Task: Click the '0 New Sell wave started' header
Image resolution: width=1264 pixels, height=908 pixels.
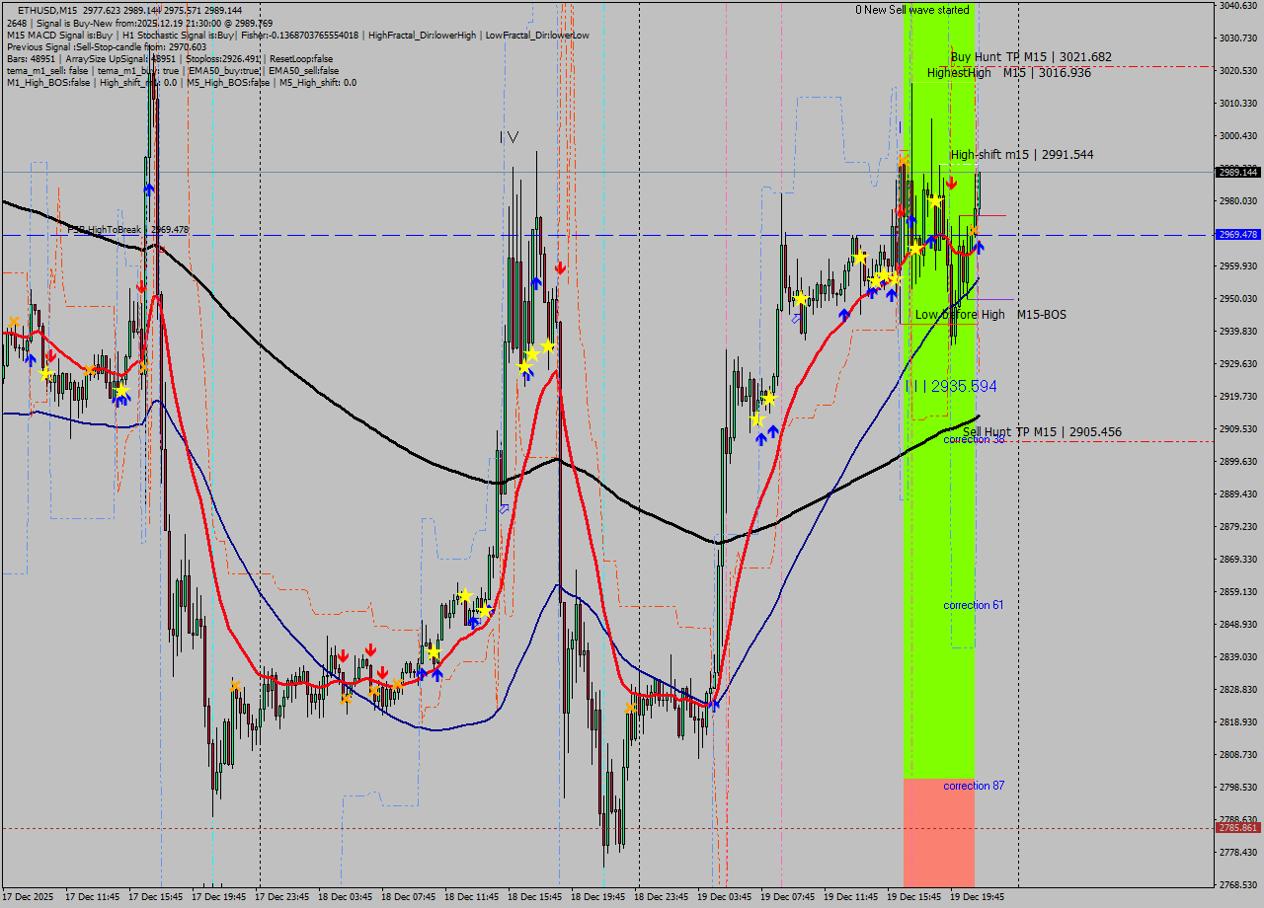Action: [x=912, y=9]
